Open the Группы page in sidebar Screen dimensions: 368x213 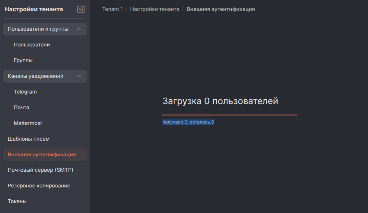coord(23,60)
